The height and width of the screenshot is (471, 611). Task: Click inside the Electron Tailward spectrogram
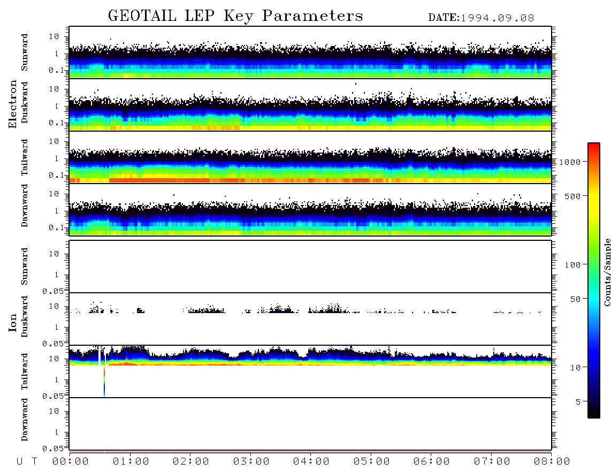[x=310, y=157]
